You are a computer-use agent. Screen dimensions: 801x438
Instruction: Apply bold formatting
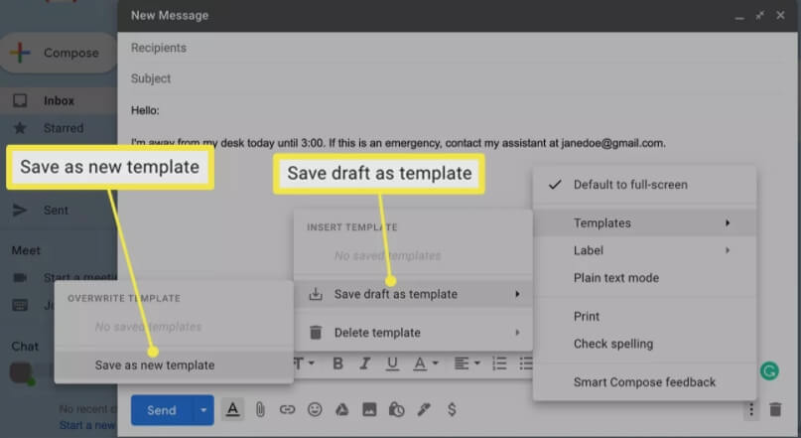click(x=337, y=364)
